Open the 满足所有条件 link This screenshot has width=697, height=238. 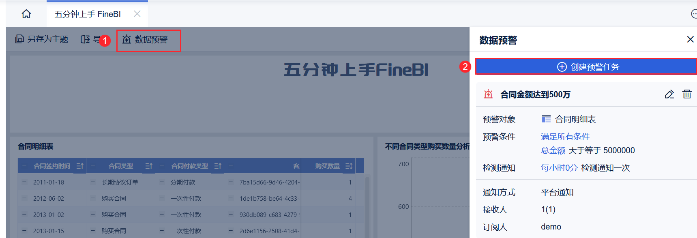click(565, 137)
